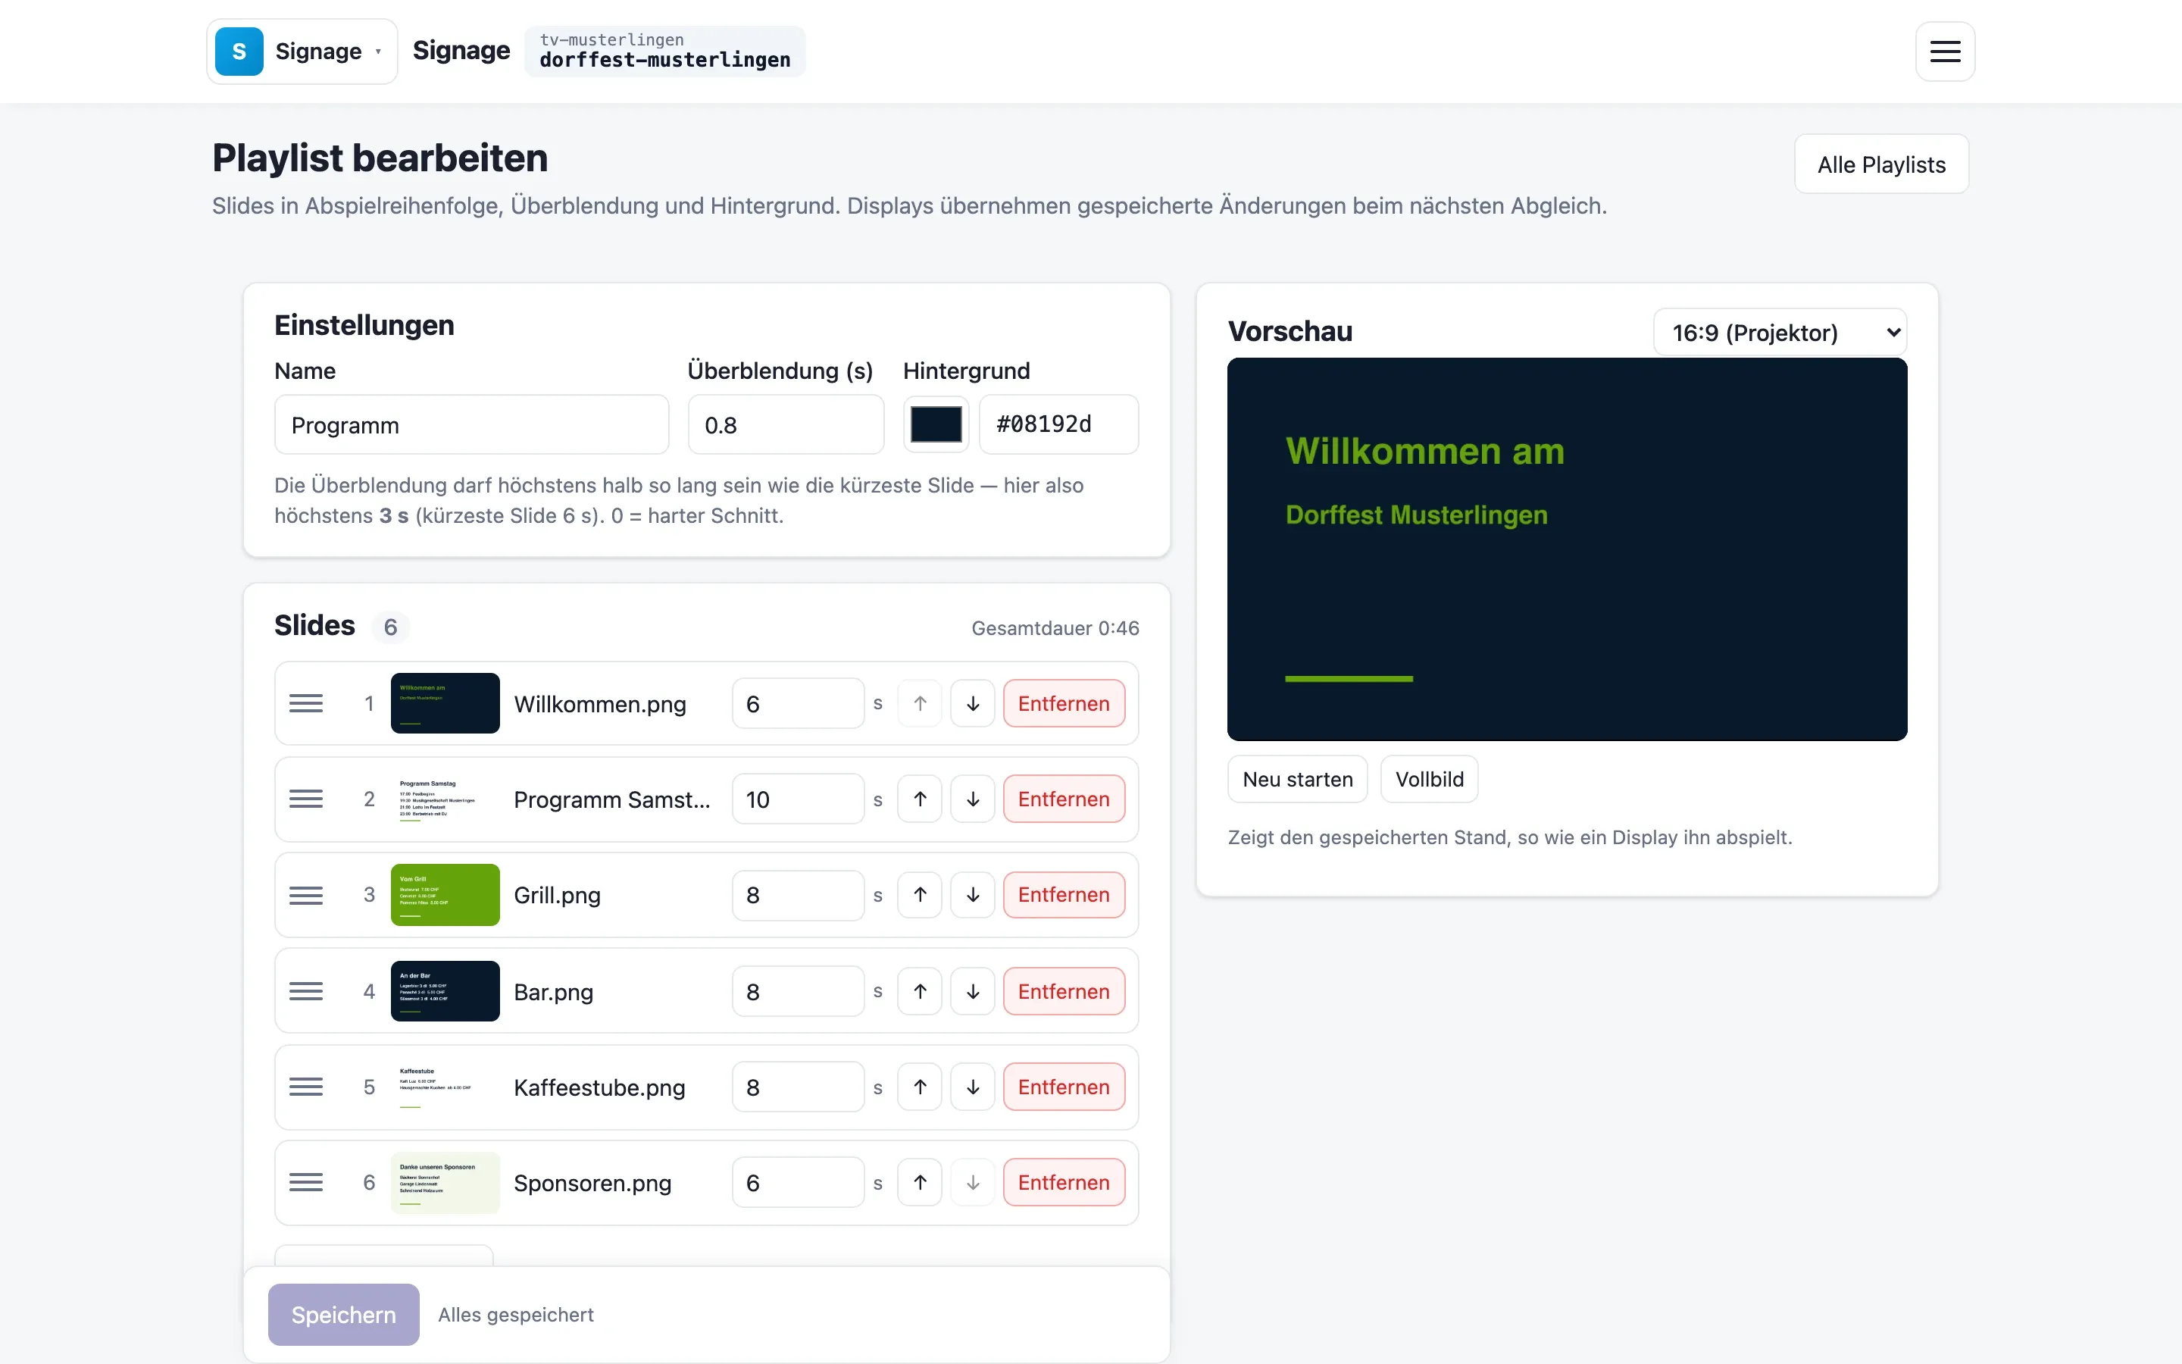Remove the Sponsoren.png slide

click(1064, 1183)
